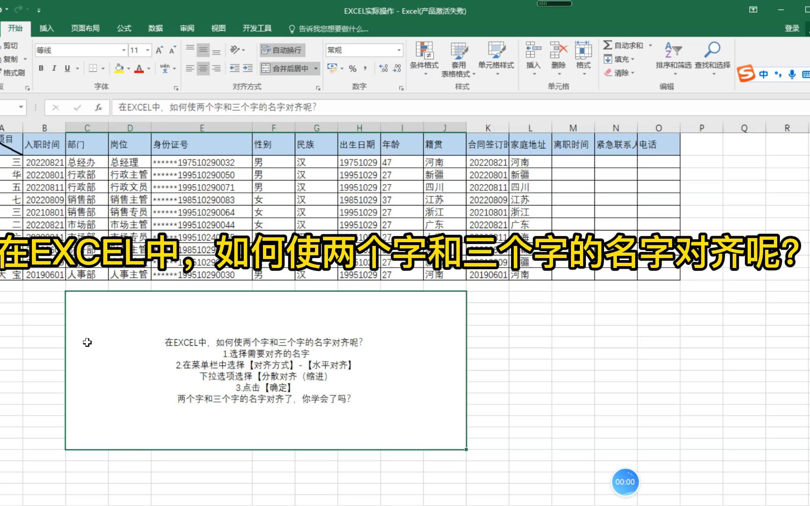Expand the font color dropdown arrow
This screenshot has width=810, height=506.
pos(149,68)
